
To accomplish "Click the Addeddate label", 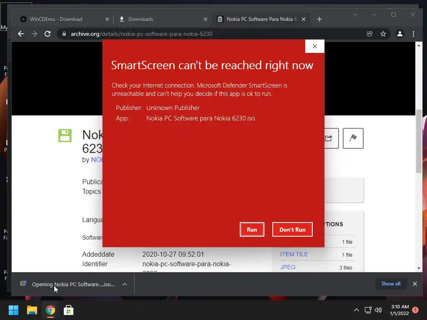I will (x=98, y=254).
